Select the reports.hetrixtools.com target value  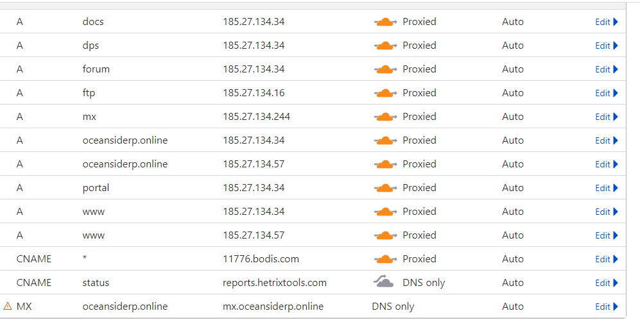click(x=274, y=283)
